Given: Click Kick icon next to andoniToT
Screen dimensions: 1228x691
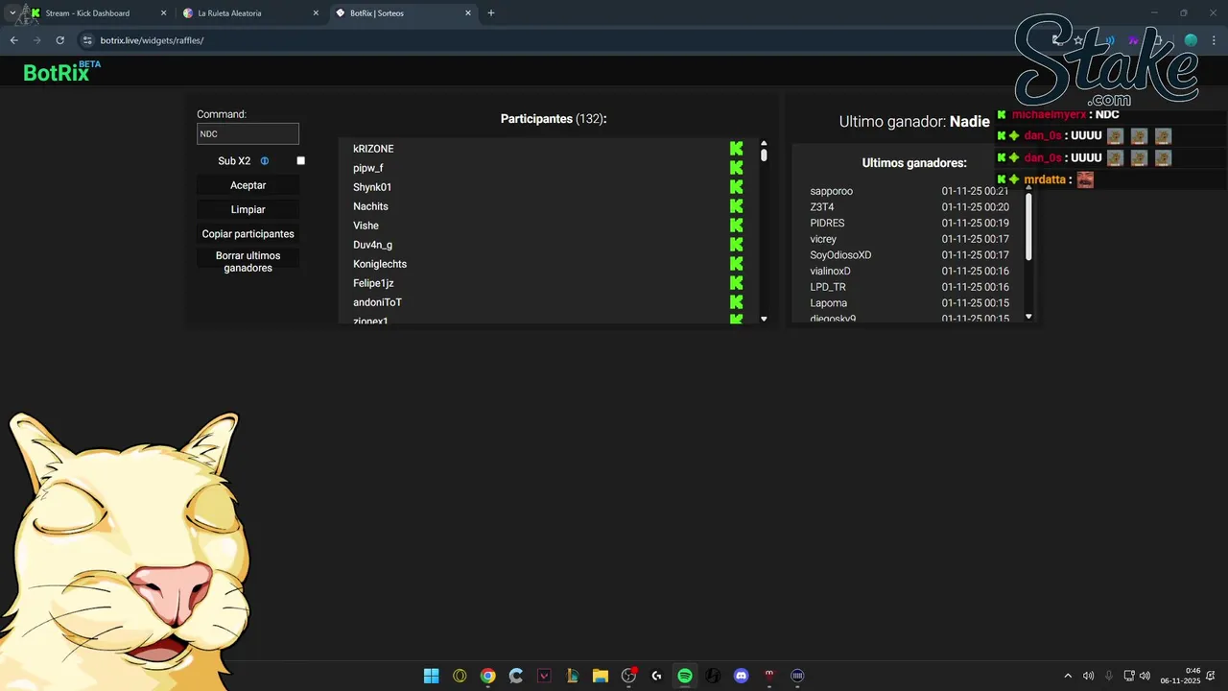Looking at the screenshot, I should 736,302.
